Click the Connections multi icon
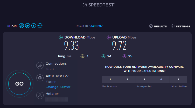The width and height of the screenshot is (195, 108). (40, 66)
